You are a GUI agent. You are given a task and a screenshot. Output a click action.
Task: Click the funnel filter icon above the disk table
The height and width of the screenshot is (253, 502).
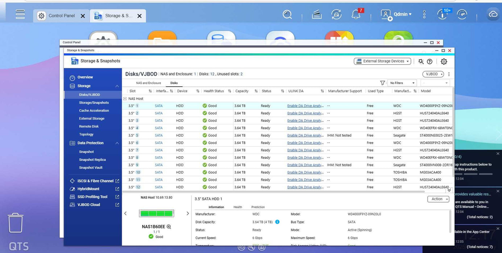pos(382,83)
